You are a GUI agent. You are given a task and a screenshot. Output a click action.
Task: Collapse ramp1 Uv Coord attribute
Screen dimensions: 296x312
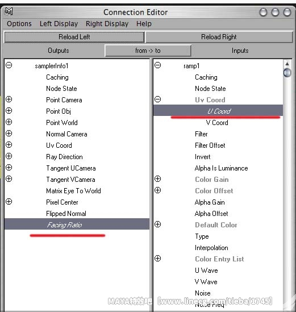coord(158,99)
